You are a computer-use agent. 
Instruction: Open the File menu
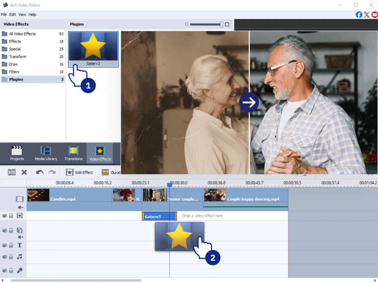[4, 14]
